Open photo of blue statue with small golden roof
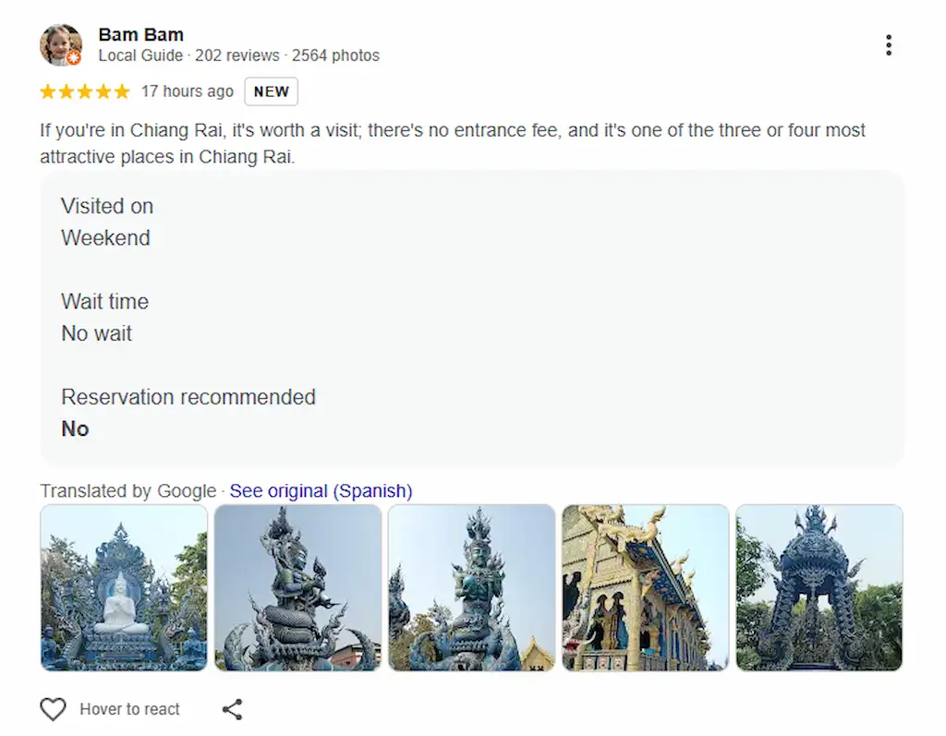The width and height of the screenshot is (946, 736). coord(472,587)
